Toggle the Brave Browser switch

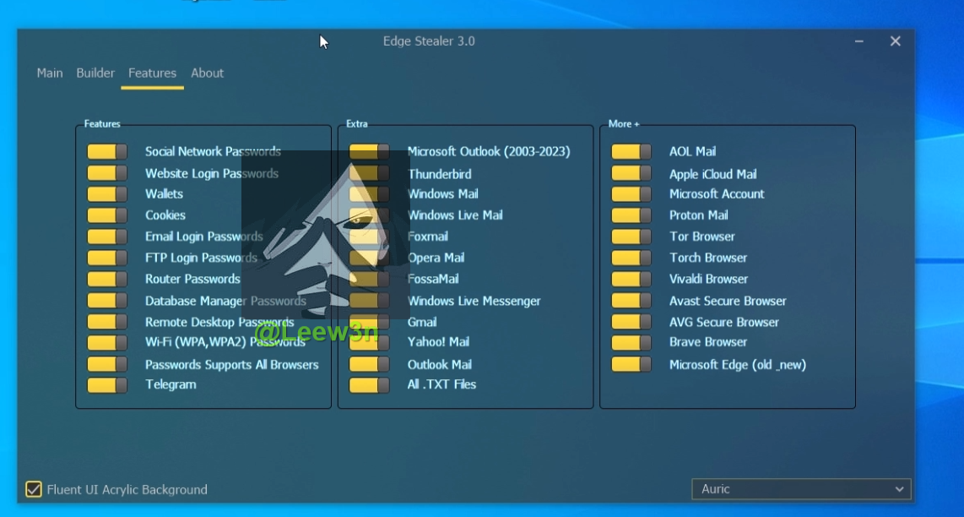click(x=631, y=343)
